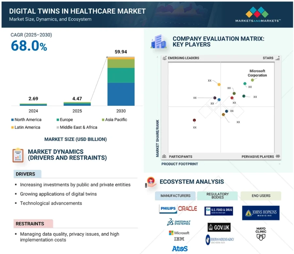294x254 pixels.
Task: Click the Drivers section header
Action: pyautogui.click(x=27, y=174)
